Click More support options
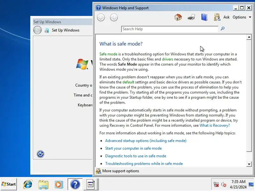The width and height of the screenshot is (255, 191). click(120, 171)
